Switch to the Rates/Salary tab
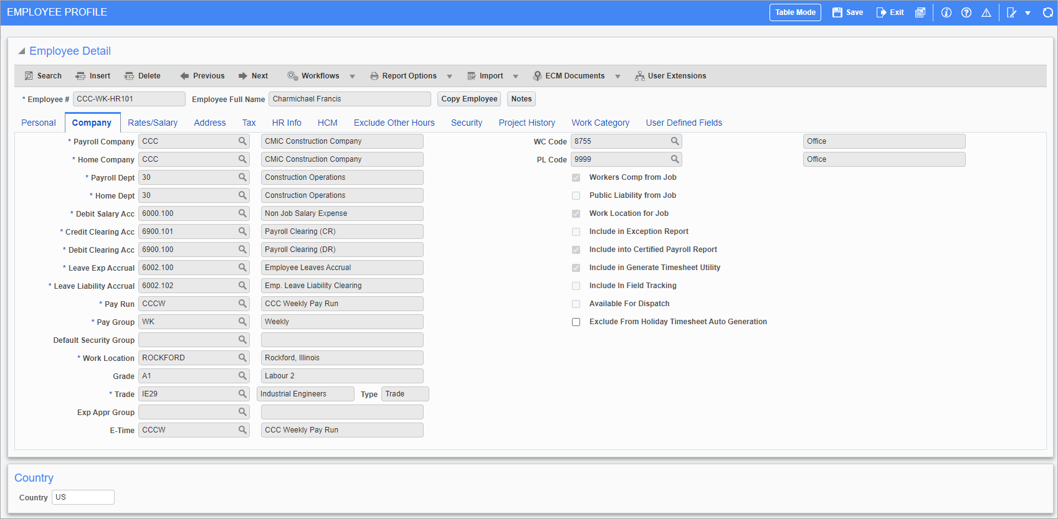Screen dimensions: 1058x519 point(153,123)
